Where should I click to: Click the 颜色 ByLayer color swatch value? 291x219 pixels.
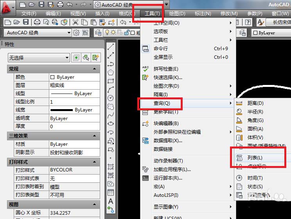coord(74,77)
